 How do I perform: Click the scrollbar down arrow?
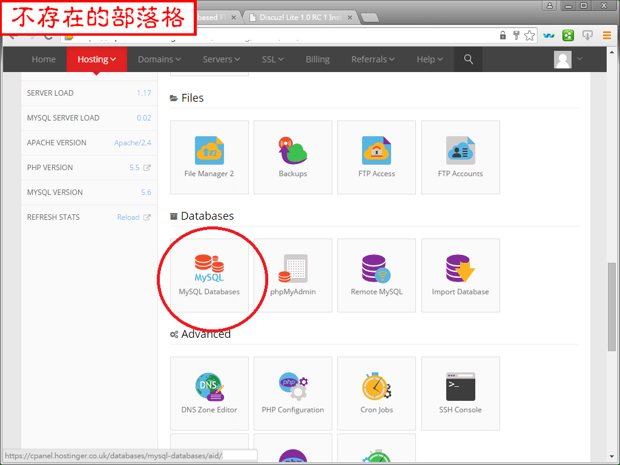612,457
